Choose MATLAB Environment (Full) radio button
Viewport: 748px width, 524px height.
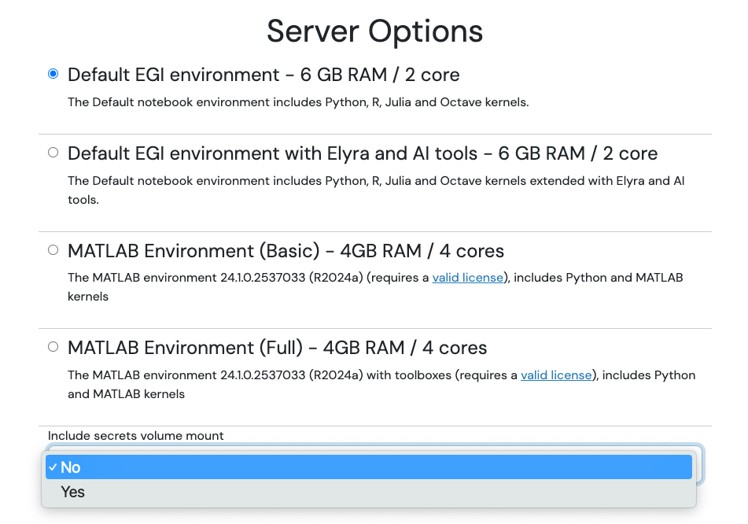coord(53,347)
